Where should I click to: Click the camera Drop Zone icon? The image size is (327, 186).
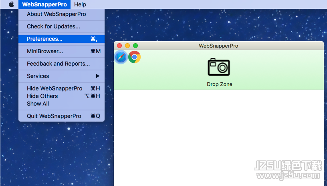[x=219, y=67]
